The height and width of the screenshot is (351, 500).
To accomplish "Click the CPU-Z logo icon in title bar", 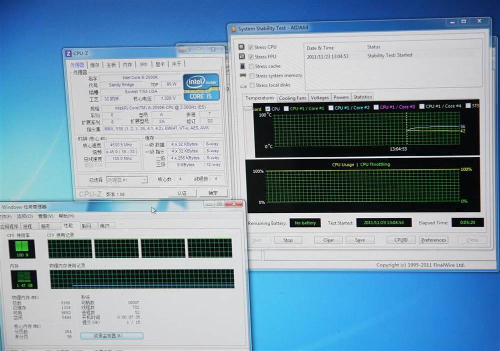I will 68,54.
